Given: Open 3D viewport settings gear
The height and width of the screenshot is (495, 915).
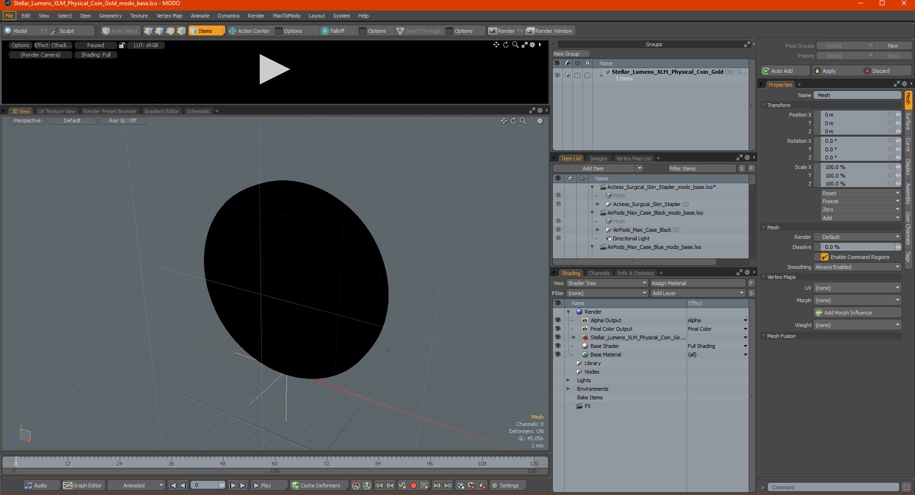Looking at the screenshot, I should coord(540,121).
